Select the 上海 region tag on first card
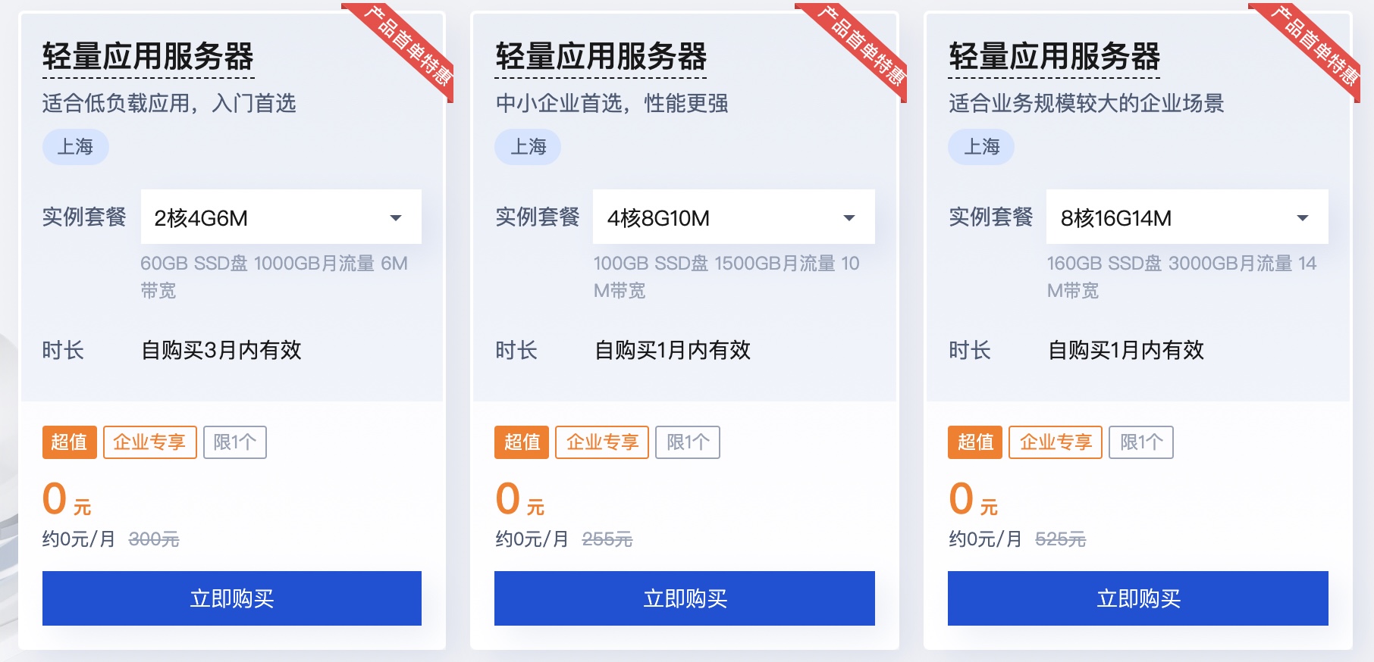 coord(75,147)
